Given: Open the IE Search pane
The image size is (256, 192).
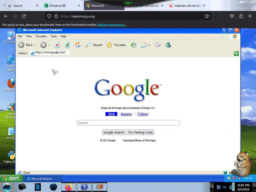Looking at the screenshot, I should tap(94, 45).
